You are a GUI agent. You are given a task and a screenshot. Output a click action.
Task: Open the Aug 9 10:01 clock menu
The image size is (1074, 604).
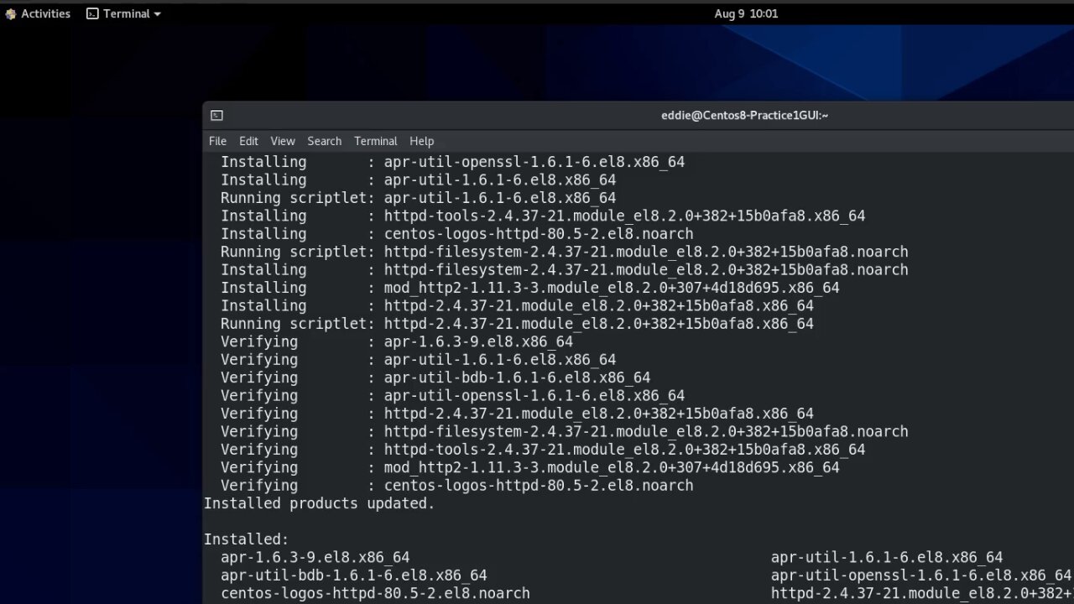746,13
